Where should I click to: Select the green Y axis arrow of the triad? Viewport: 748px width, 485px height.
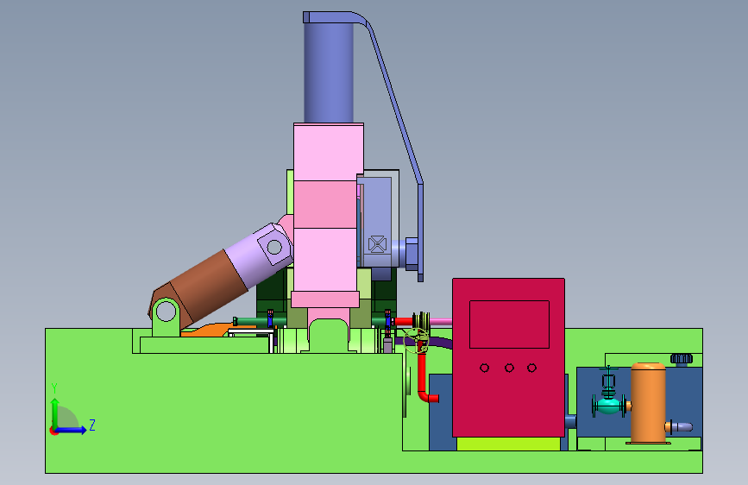coord(55,413)
